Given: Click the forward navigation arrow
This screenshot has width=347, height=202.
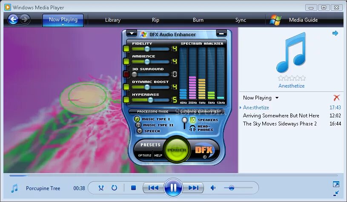Looking at the screenshot, I should coord(25,20).
